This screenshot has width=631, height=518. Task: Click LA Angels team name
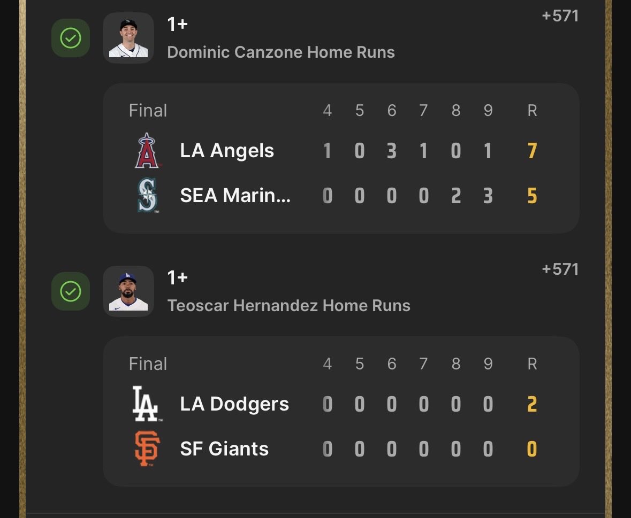click(227, 151)
